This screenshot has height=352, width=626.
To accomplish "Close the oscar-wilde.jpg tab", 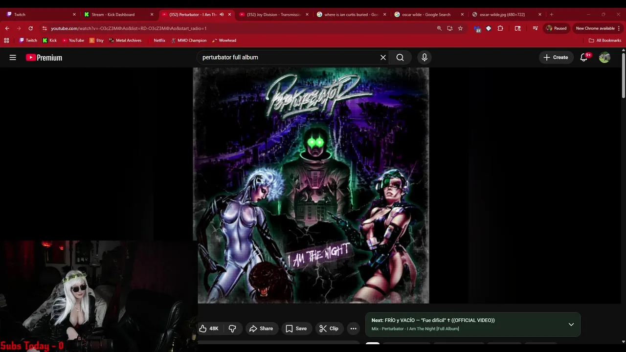I will 540,15.
